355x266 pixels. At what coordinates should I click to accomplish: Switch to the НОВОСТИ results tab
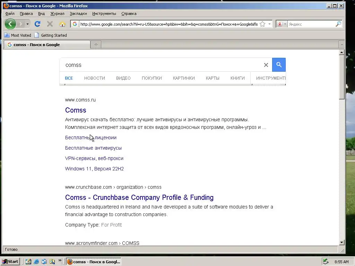coord(95,78)
